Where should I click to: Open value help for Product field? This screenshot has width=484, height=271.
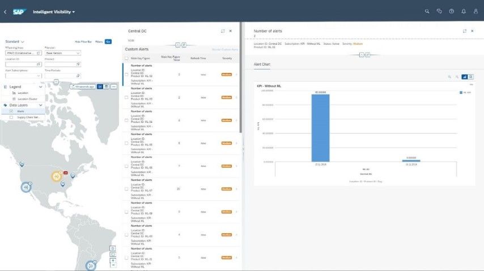[x=78, y=64]
